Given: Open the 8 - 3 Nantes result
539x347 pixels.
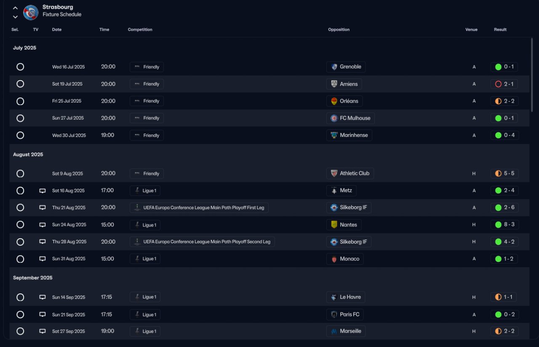Looking at the screenshot, I should tap(505, 225).
